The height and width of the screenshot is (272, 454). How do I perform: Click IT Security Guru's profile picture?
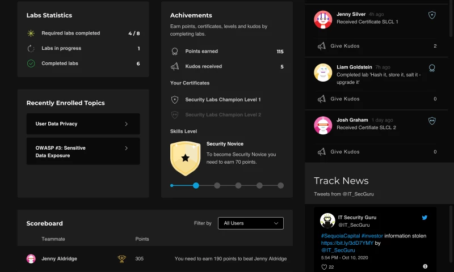(327, 220)
